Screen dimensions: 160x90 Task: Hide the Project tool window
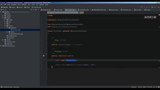click(x=38, y=10)
